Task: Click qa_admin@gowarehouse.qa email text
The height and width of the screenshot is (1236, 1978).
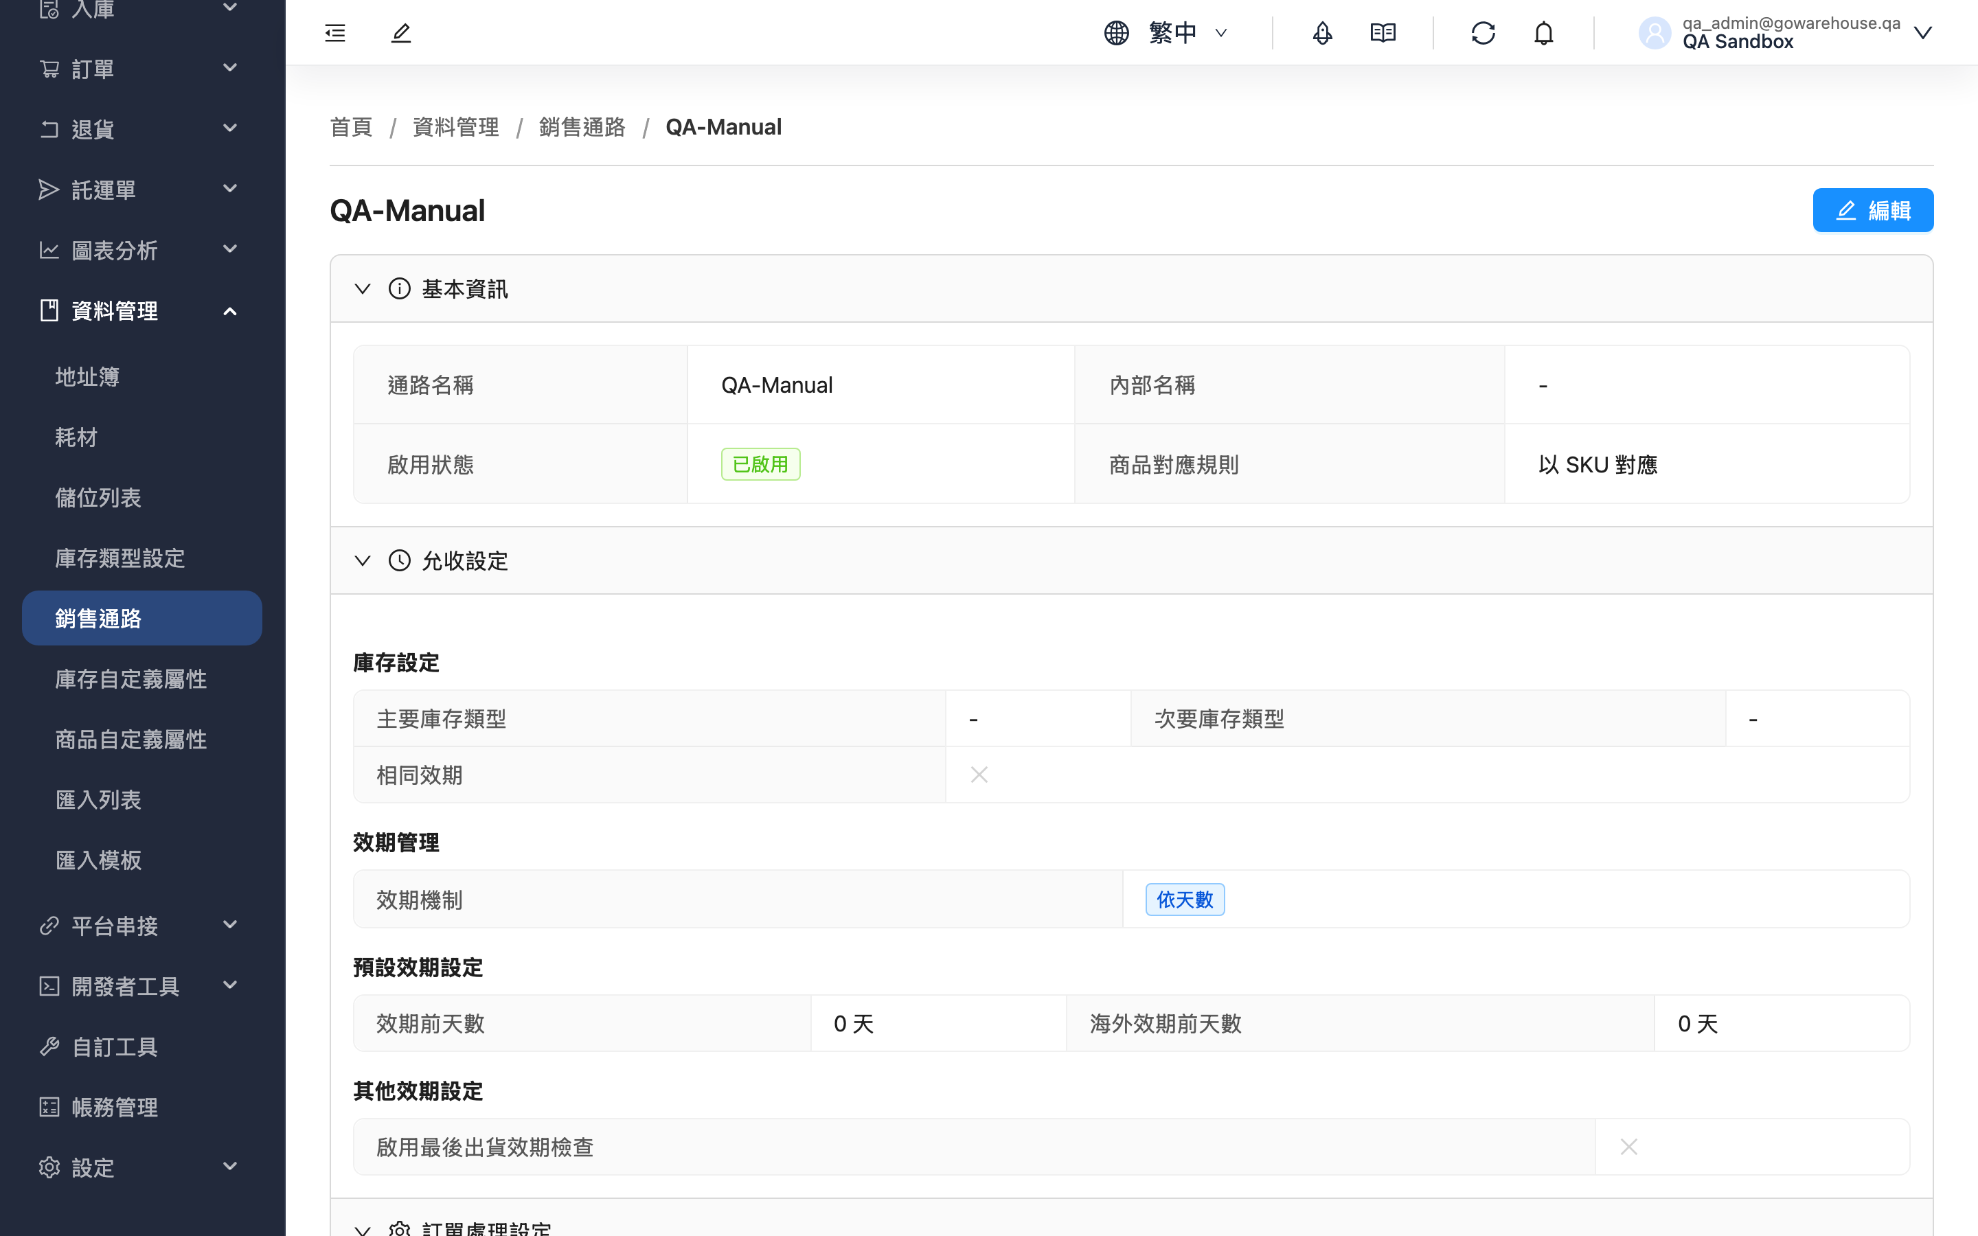Action: coord(1791,23)
